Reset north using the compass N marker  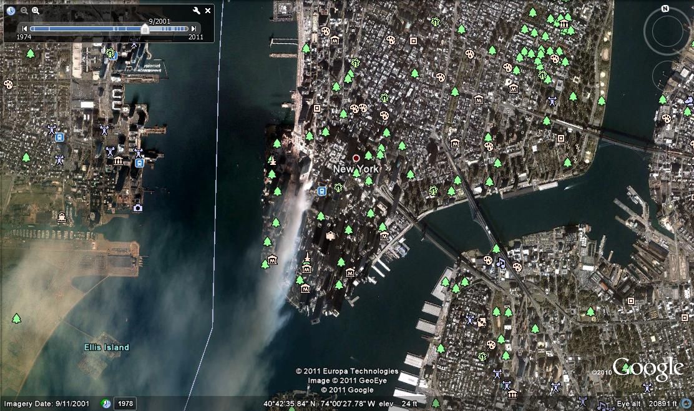[x=665, y=8]
